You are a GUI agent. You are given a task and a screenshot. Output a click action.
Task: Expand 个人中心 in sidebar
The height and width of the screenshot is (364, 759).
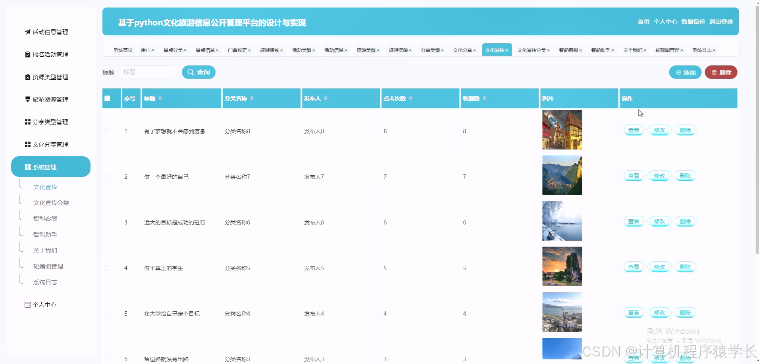coord(40,305)
